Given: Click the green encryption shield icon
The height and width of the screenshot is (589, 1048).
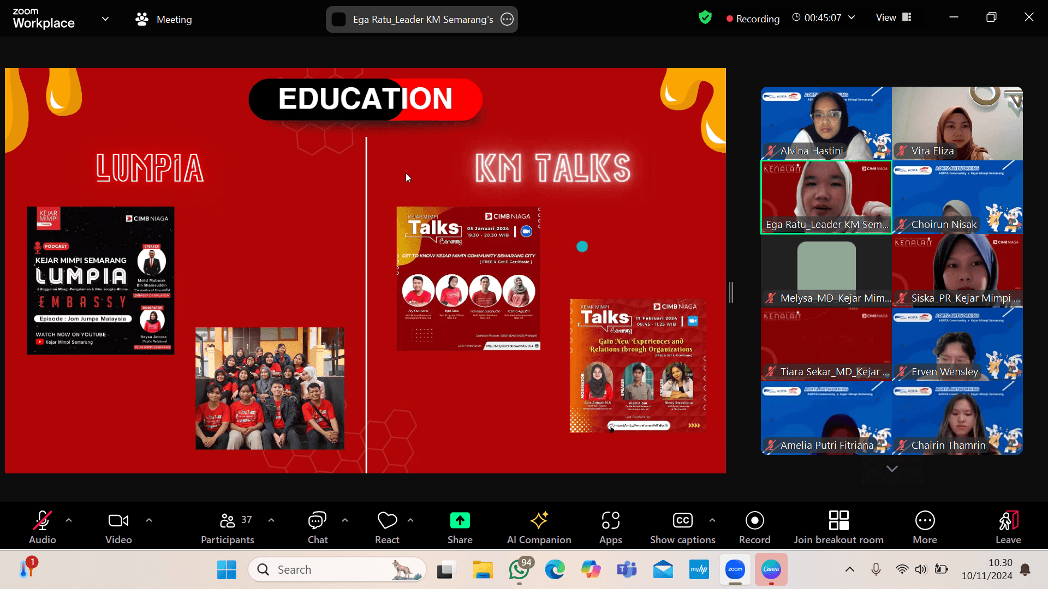Looking at the screenshot, I should (x=705, y=17).
